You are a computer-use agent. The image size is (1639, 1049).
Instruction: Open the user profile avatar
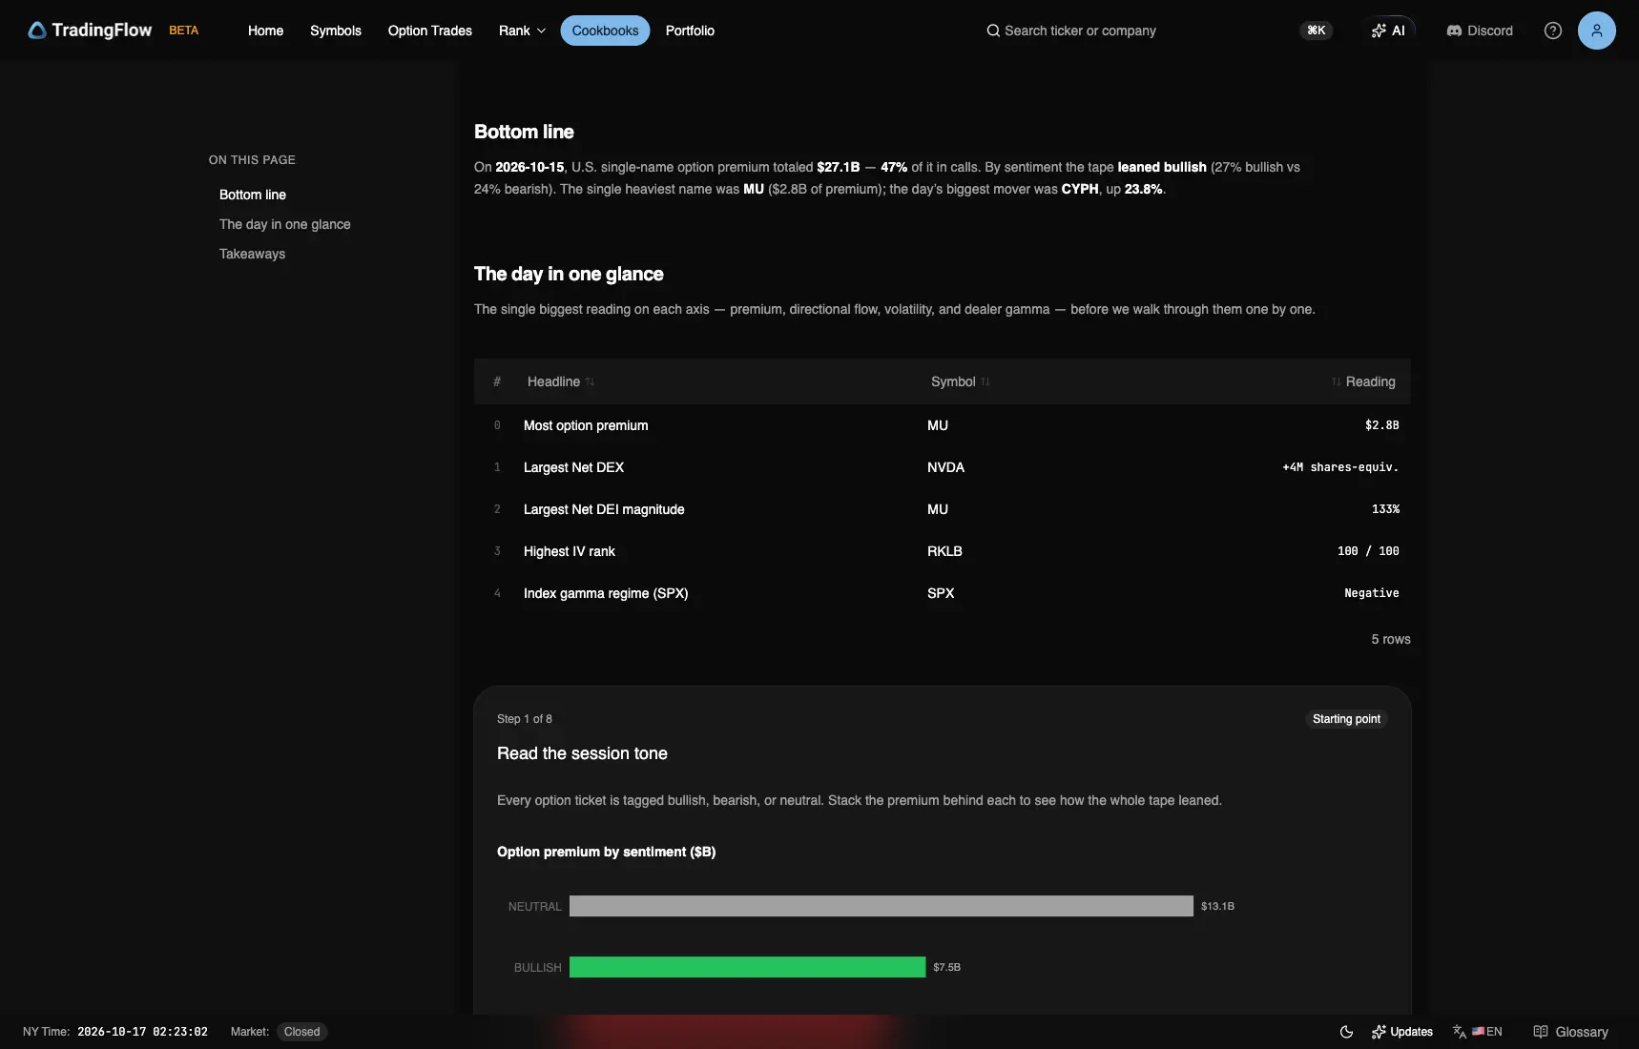click(1596, 31)
